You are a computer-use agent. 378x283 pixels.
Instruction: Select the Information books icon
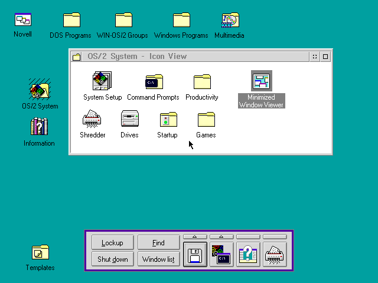(x=40, y=126)
